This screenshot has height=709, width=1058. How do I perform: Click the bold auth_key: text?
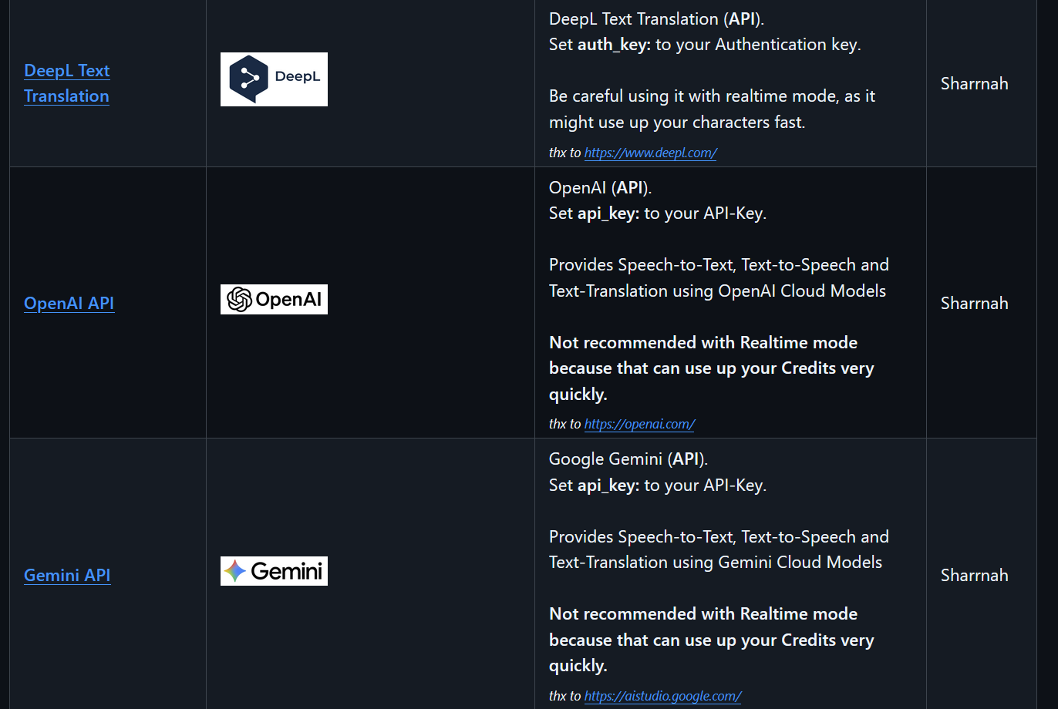(614, 45)
